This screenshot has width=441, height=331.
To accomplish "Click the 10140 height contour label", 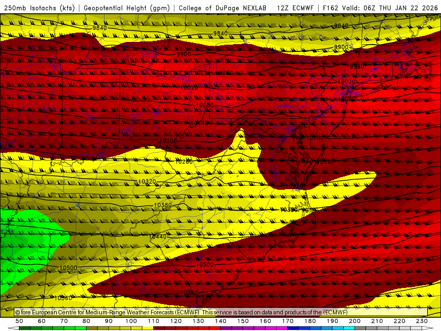I will (x=200, y=122).
